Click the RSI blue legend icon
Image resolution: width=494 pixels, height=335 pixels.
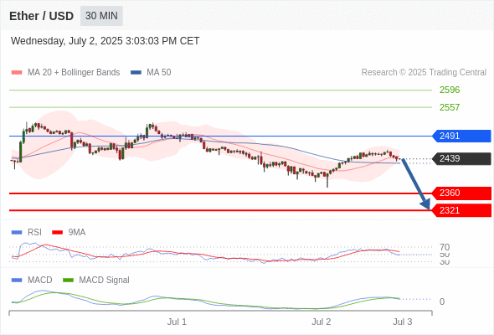point(17,233)
